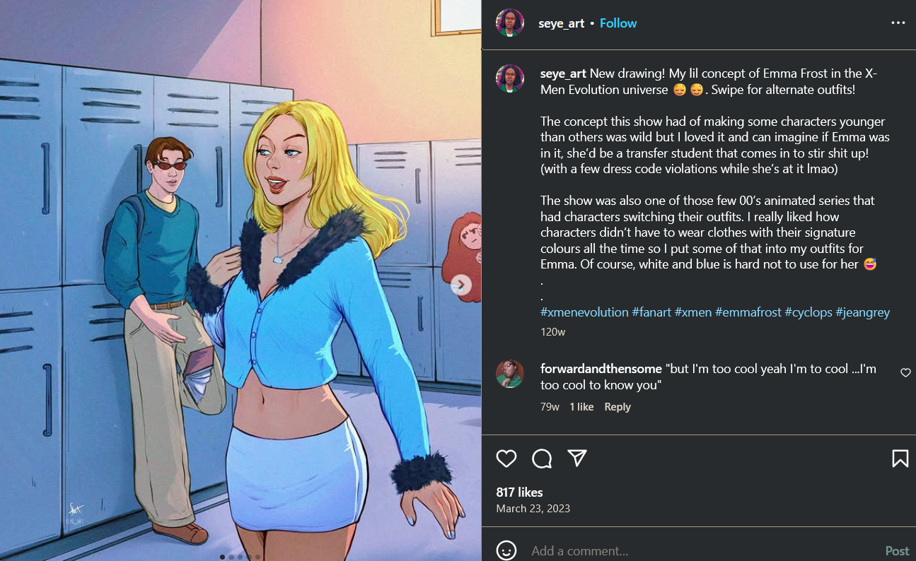Open the #jeangrey hashtag
The image size is (916, 561).
(863, 312)
